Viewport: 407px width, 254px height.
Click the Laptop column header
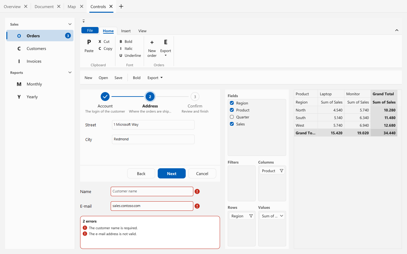331,94
